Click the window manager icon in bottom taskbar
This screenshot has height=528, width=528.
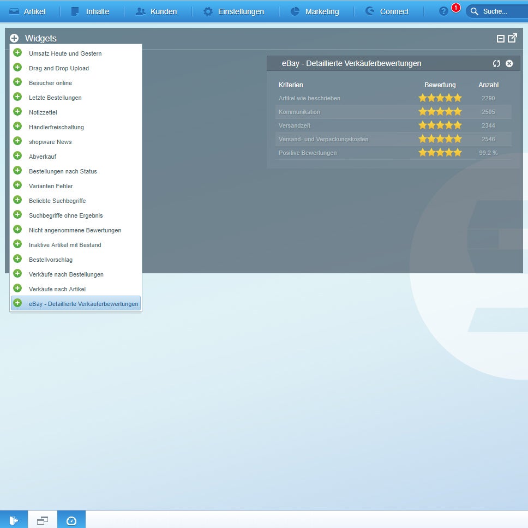[x=43, y=520]
